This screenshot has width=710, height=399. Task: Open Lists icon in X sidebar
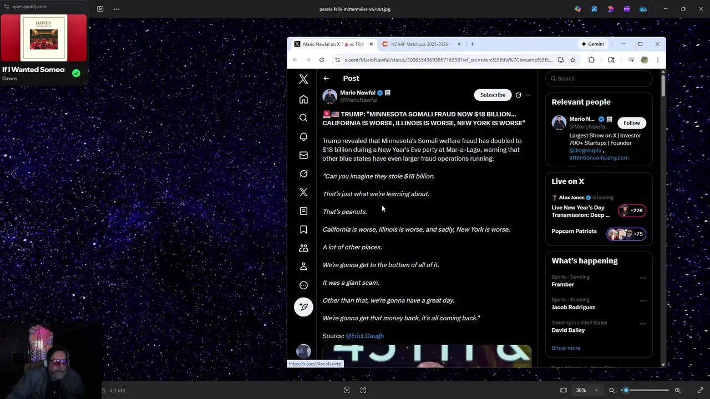click(x=303, y=211)
